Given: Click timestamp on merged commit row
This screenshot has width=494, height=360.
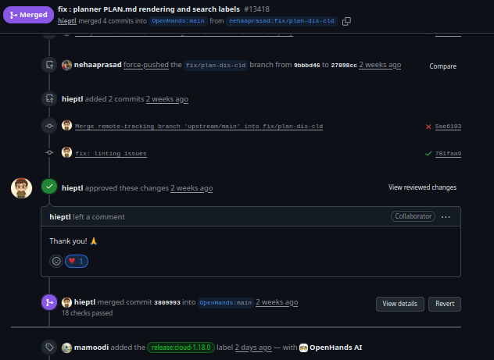Looking at the screenshot, I should (x=277, y=302).
